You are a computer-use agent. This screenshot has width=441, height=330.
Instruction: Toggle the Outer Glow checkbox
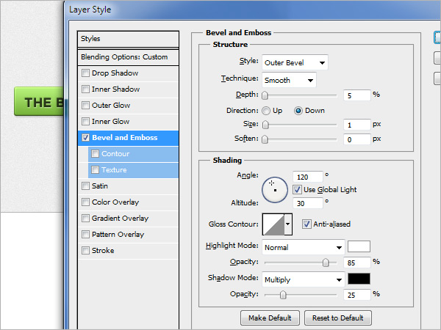click(85, 105)
